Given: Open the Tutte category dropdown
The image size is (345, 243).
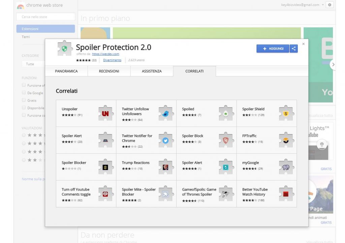Looking at the screenshot, I should pos(33,64).
